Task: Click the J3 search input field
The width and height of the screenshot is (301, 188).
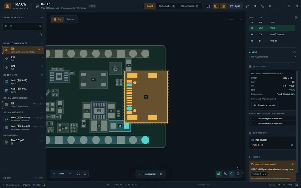Action: pyautogui.click(x=23, y=26)
